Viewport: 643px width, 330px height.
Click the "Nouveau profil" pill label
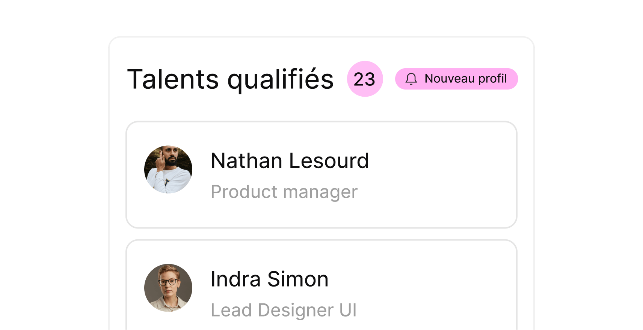click(x=465, y=79)
